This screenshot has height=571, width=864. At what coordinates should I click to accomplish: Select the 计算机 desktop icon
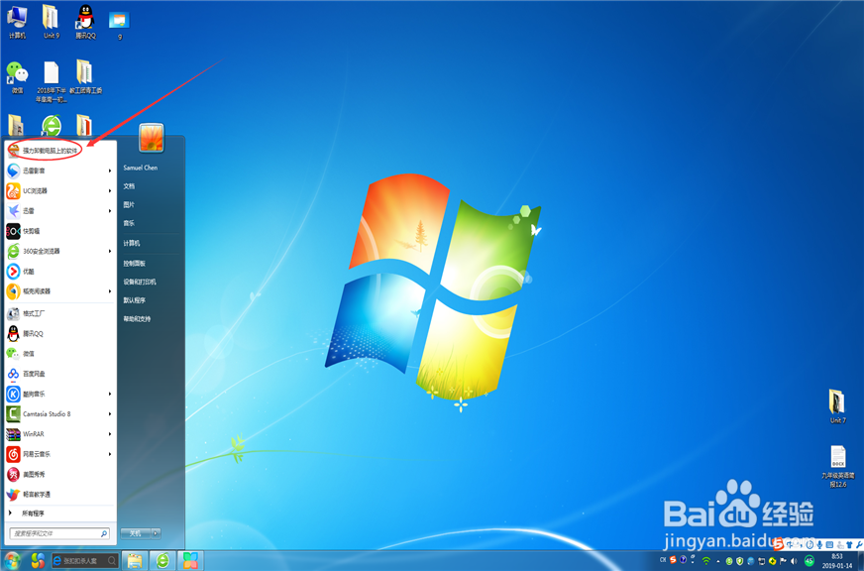click(17, 22)
